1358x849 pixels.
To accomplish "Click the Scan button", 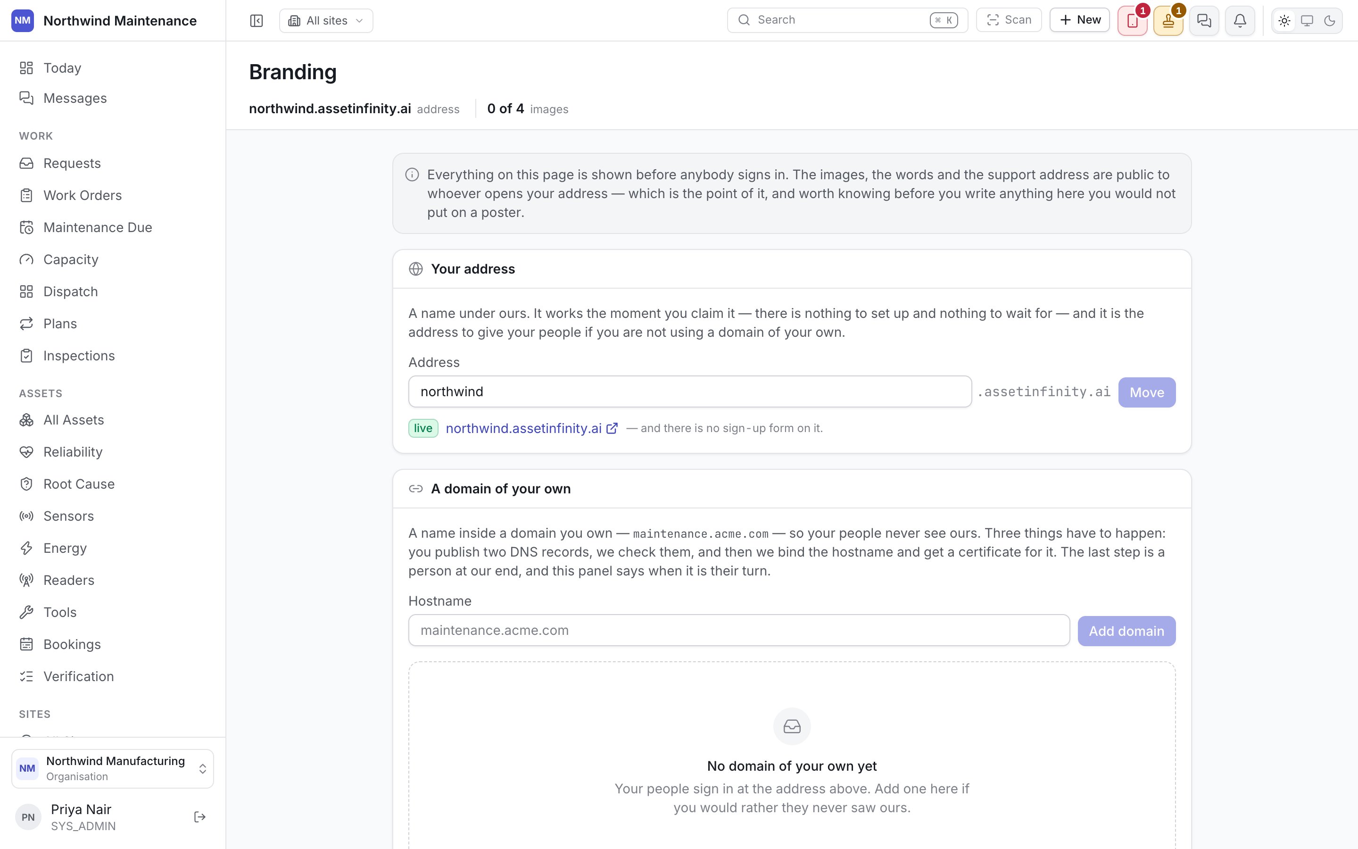I will click(1009, 20).
